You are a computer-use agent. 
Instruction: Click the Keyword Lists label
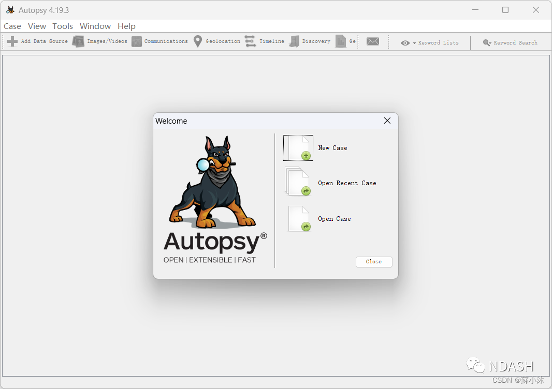pos(438,42)
